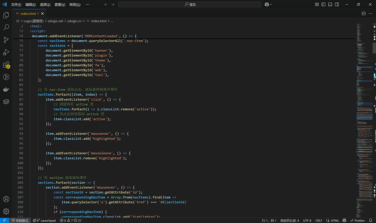Open problems count in status bar
376x223 pixels.
click(x=71, y=220)
